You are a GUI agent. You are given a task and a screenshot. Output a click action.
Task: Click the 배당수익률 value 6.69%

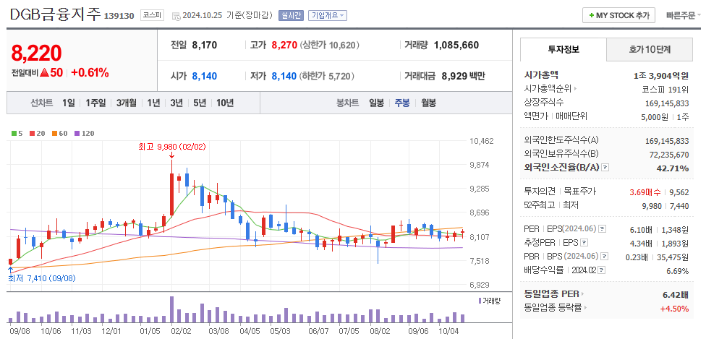(x=678, y=271)
